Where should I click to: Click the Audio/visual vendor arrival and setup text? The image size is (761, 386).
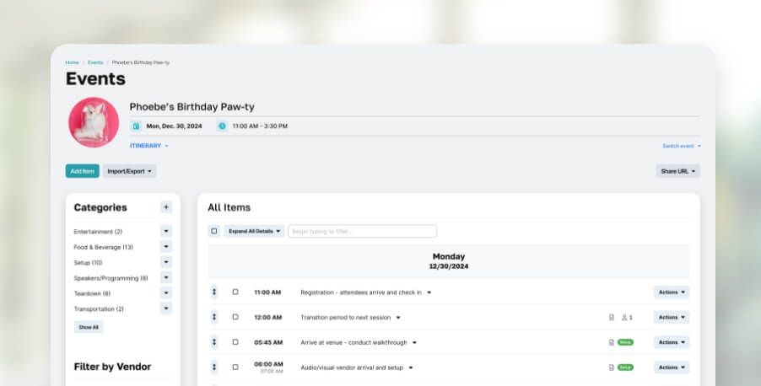[x=352, y=367]
